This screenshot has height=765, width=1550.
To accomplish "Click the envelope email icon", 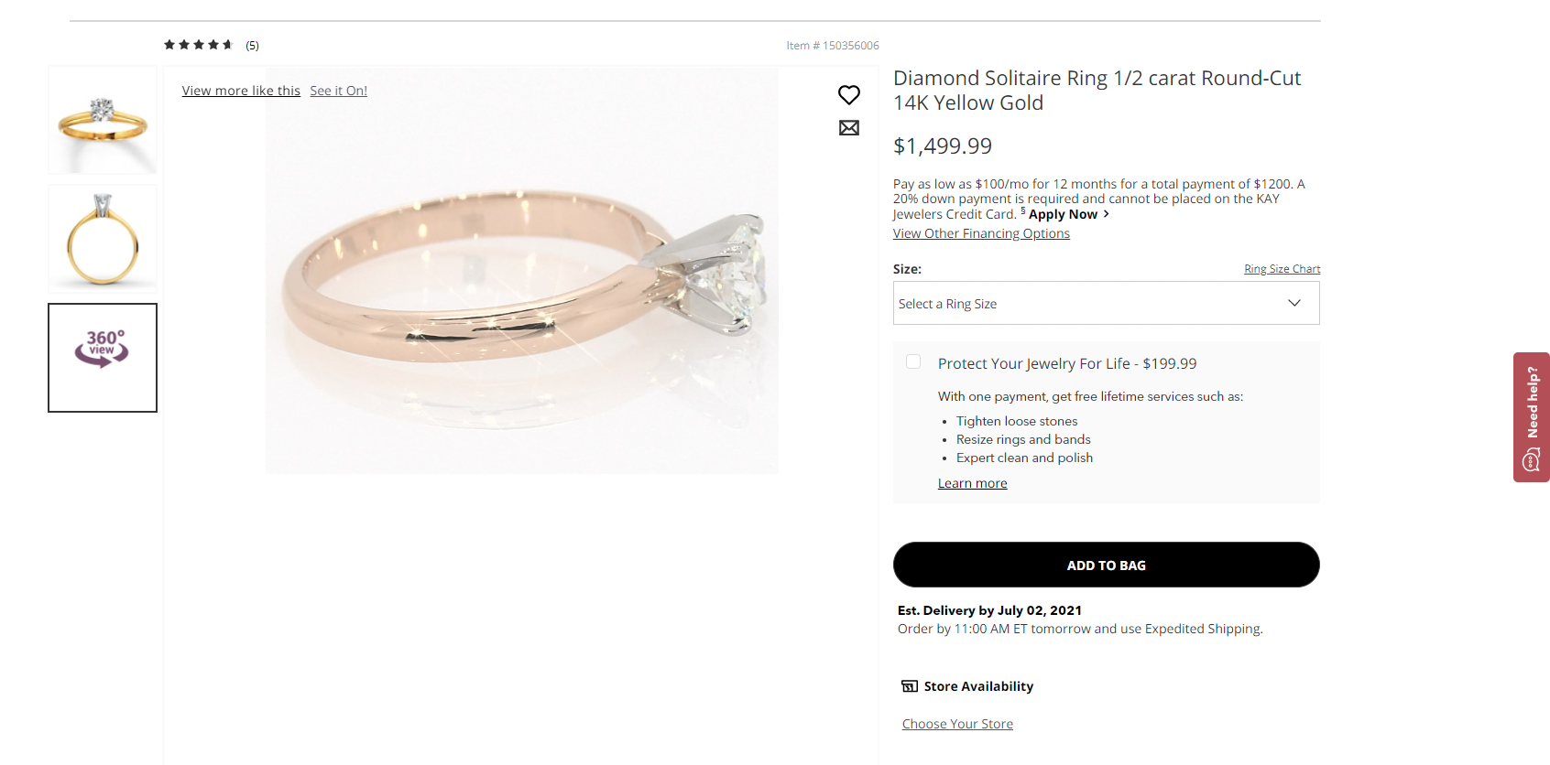I will tap(849, 128).
